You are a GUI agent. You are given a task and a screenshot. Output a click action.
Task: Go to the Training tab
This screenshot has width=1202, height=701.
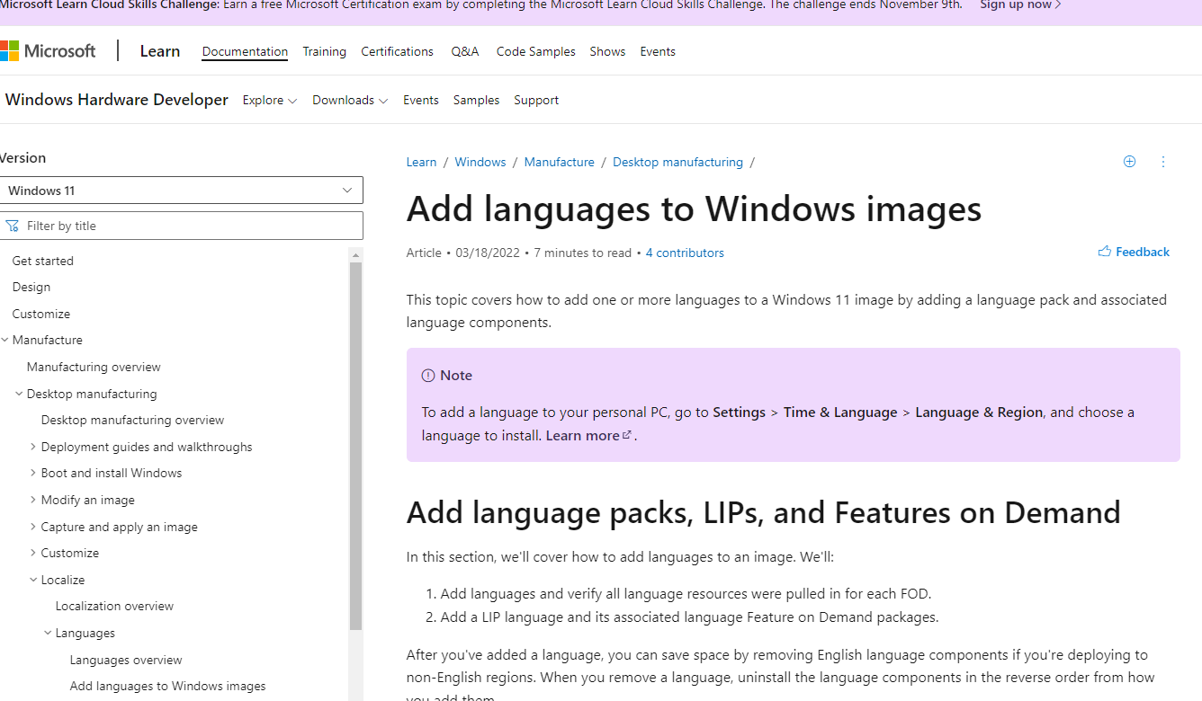pos(324,51)
